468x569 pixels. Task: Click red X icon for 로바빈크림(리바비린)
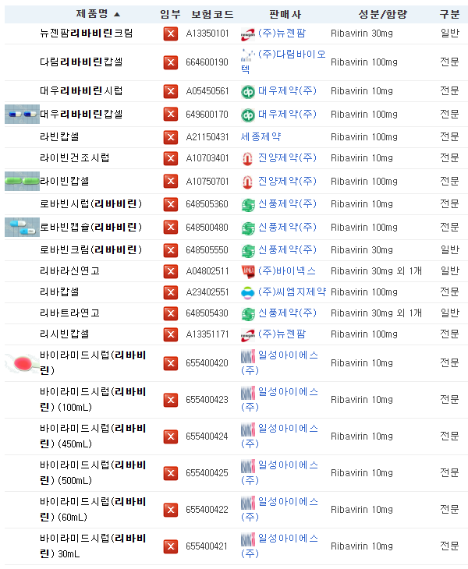click(x=170, y=250)
